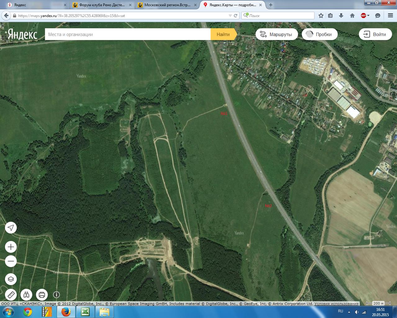Open the chat smiley toolbar icon

378,16
